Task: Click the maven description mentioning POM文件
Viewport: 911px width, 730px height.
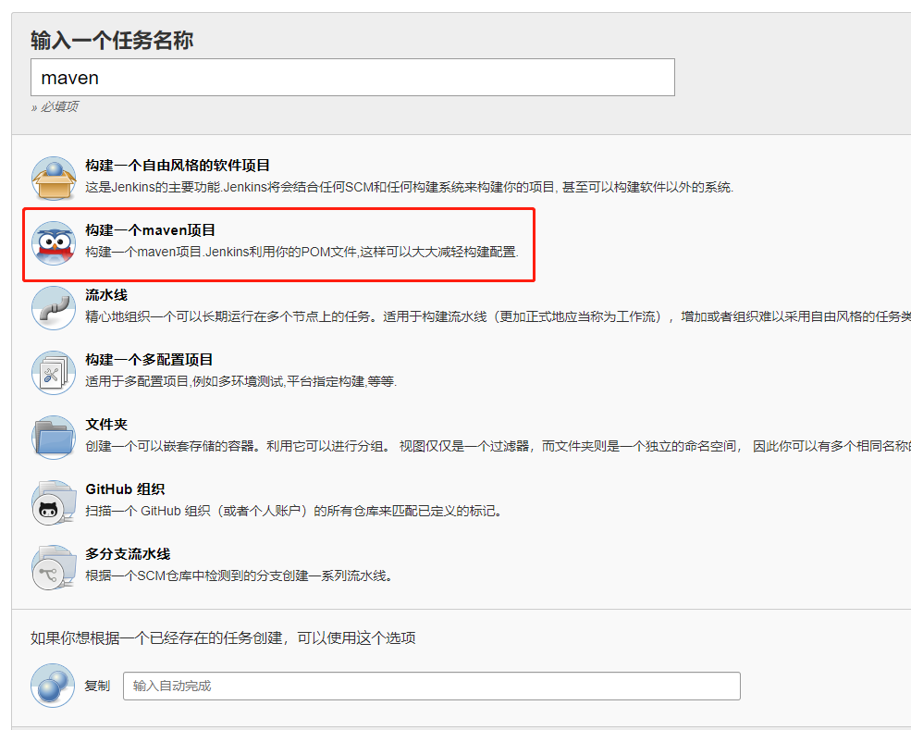Action: (302, 252)
